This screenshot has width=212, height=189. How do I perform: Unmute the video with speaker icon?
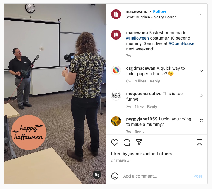coord(97,175)
